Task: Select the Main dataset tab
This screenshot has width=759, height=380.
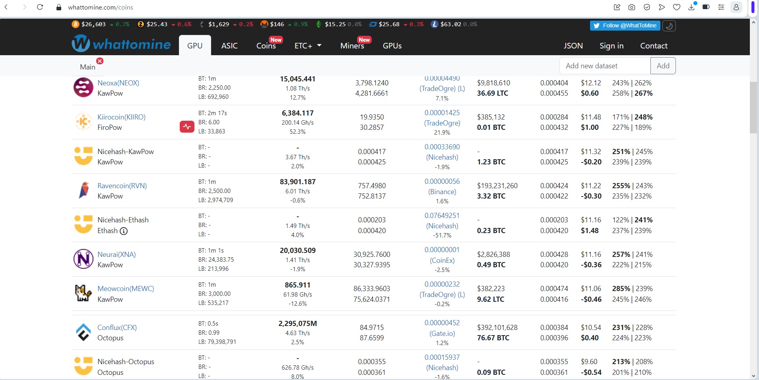Action: [87, 67]
